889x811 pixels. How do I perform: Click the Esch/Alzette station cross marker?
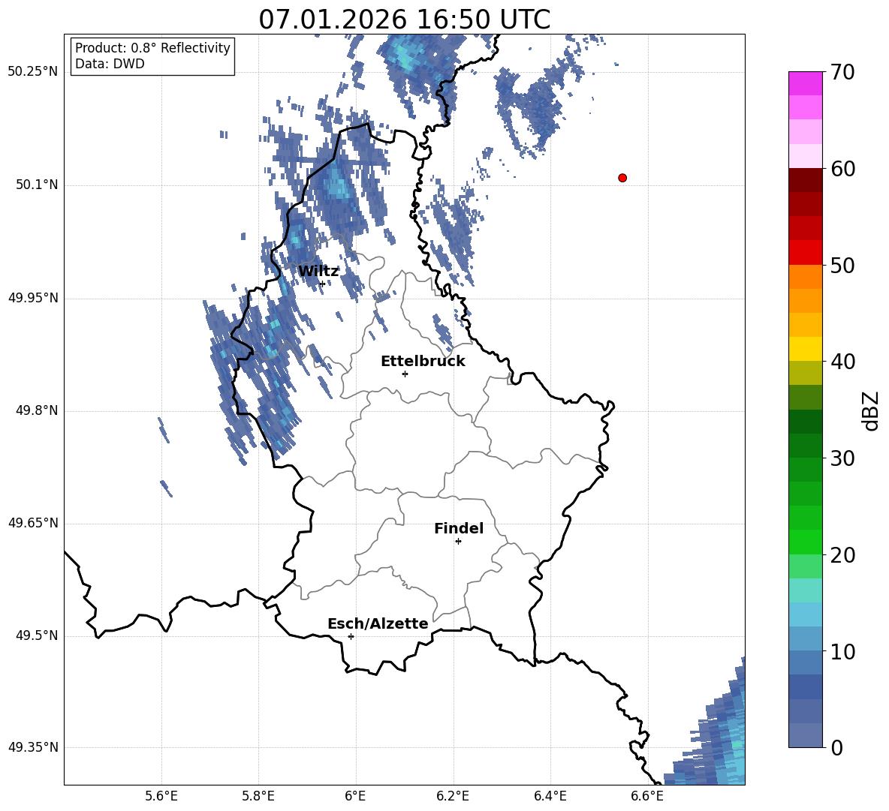351,636
